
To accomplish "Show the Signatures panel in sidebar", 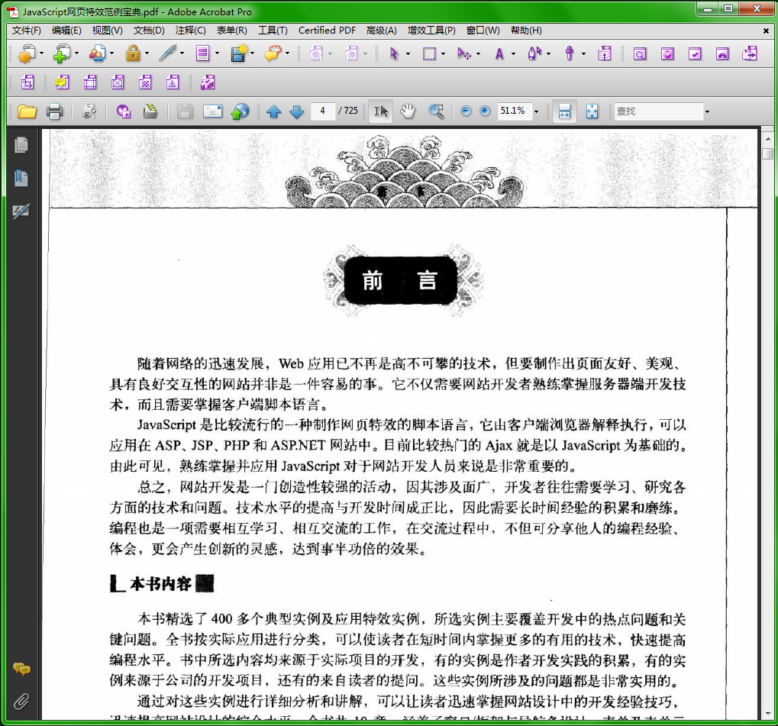I will [21, 211].
